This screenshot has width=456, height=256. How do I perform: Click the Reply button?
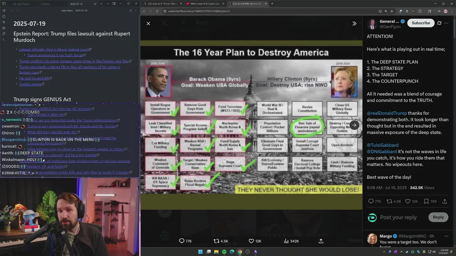(x=438, y=217)
